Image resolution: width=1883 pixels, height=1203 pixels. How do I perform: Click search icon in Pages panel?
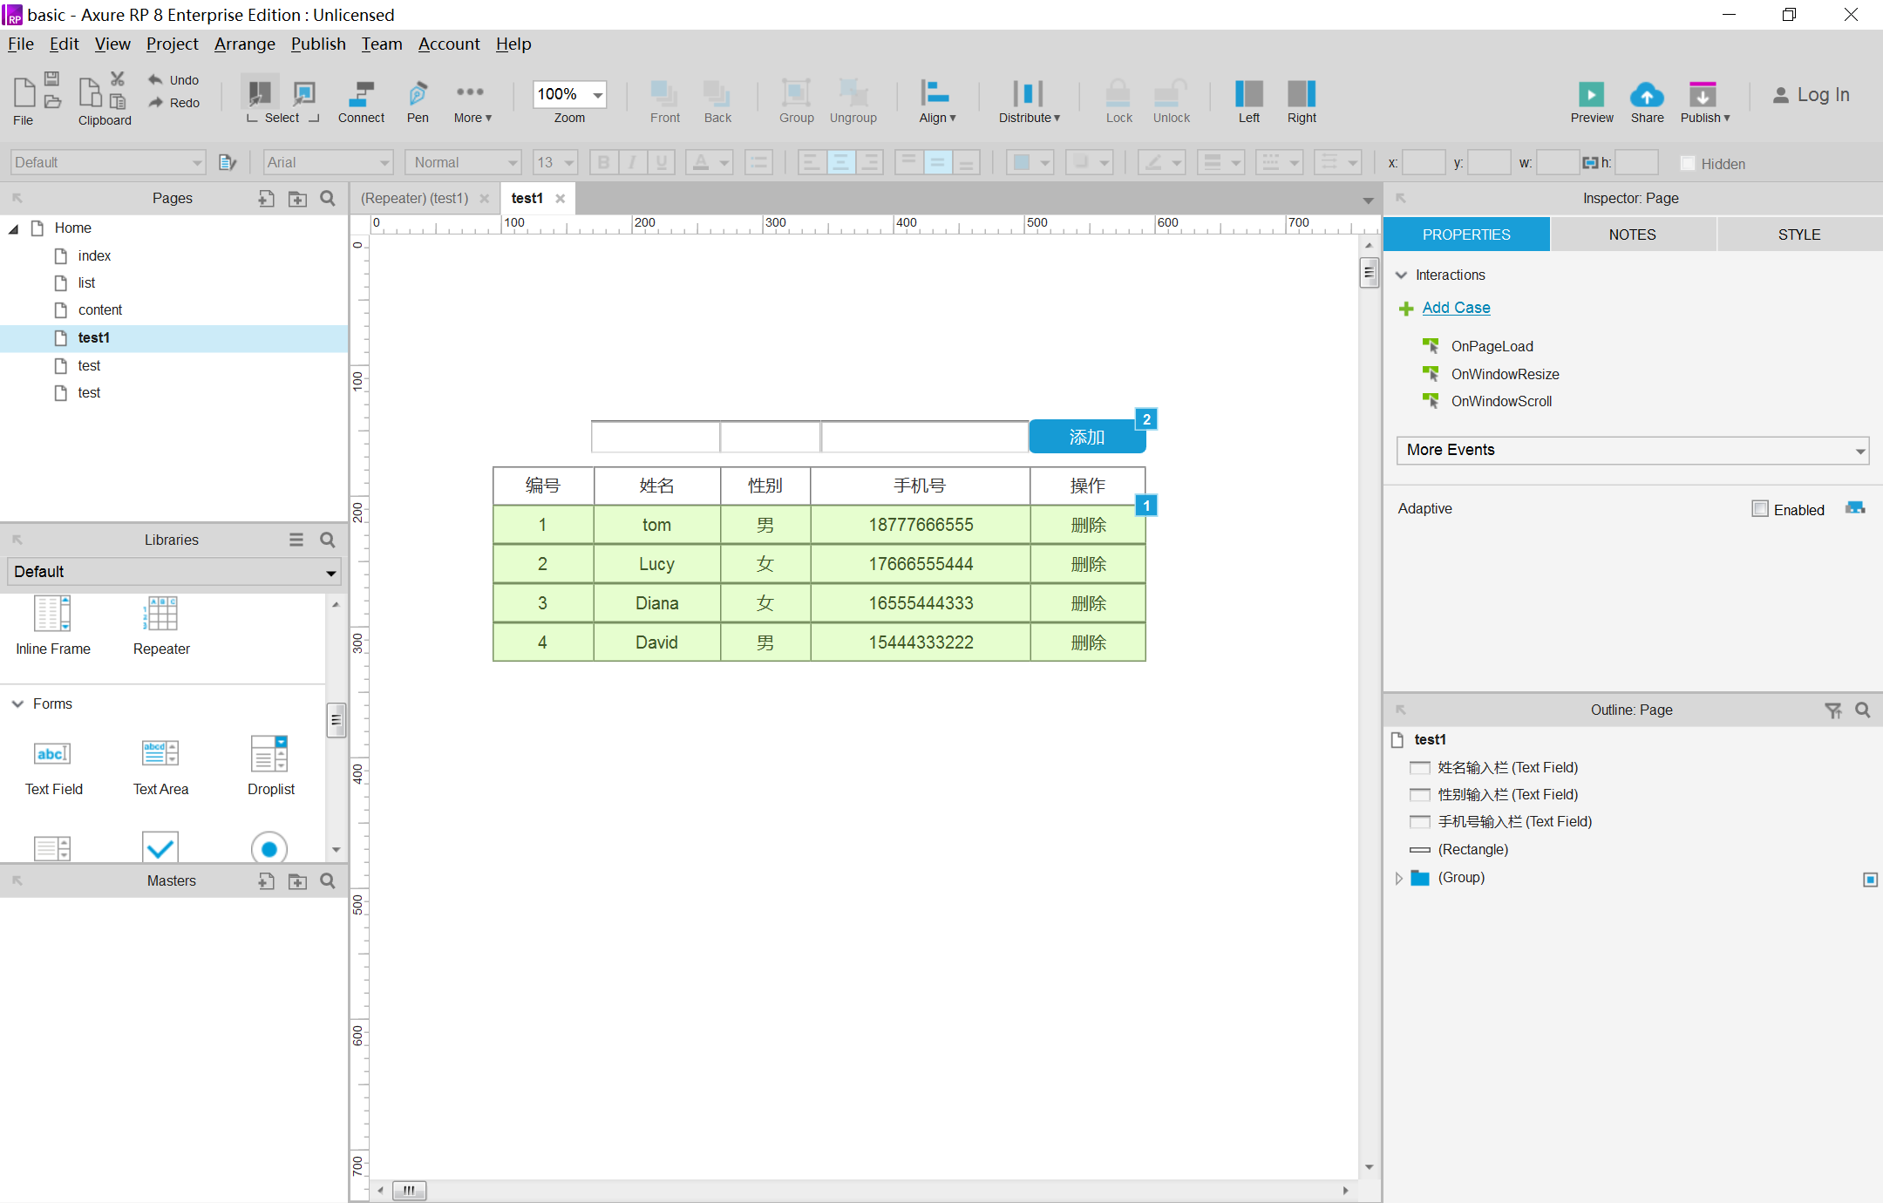pyautogui.click(x=328, y=199)
